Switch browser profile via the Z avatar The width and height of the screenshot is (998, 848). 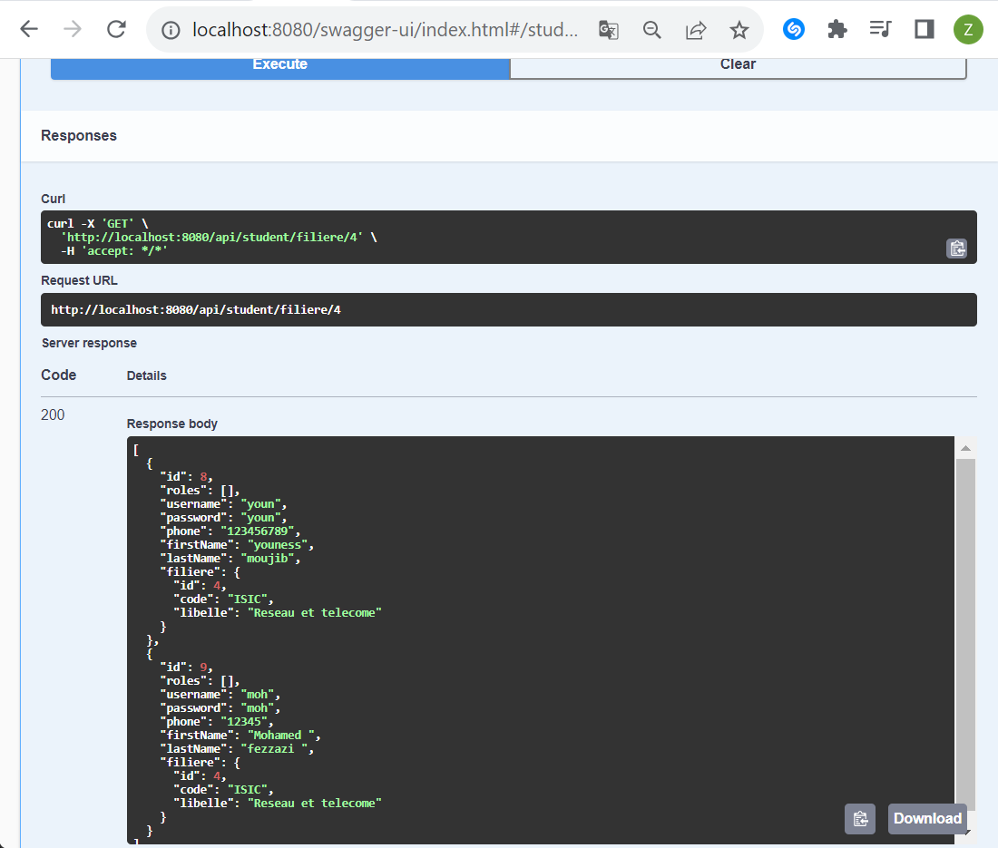click(x=968, y=29)
